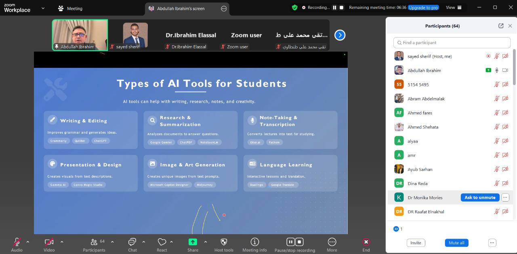Stop recording from top bar
517x254 pixels.
(341, 7)
